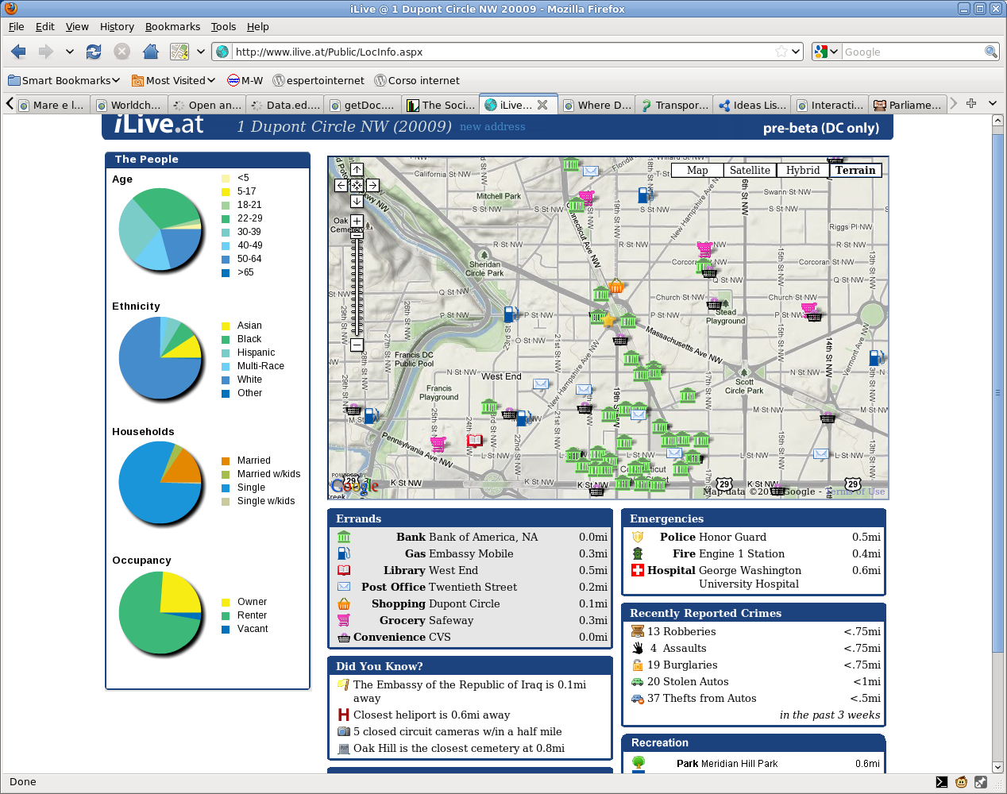
Task: Pan the map down
Action: pyautogui.click(x=357, y=201)
